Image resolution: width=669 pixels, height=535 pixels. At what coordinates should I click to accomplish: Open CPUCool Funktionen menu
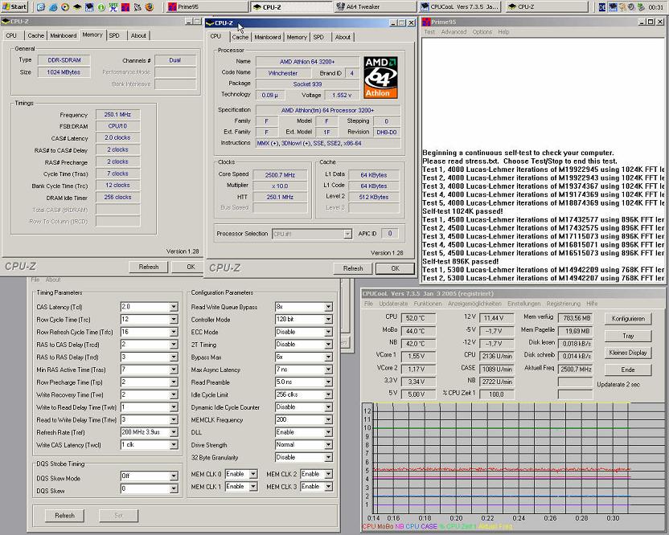click(428, 304)
